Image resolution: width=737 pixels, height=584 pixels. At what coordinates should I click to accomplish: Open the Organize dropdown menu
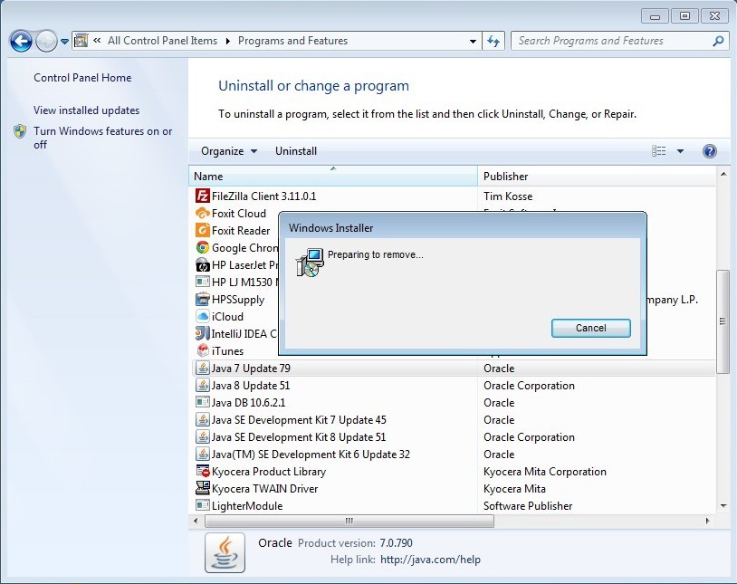(x=228, y=151)
